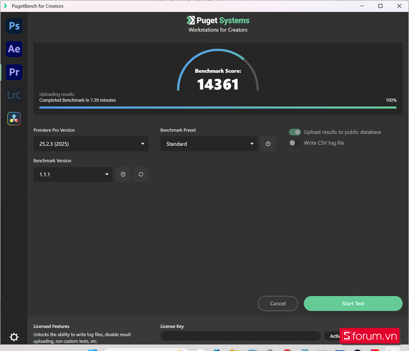Minimize the PugetBench window
Image resolution: width=409 pixels, height=351 pixels.
pos(362,6)
